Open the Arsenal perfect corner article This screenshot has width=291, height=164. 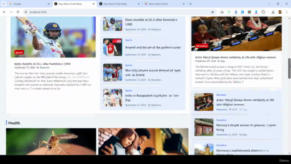pyautogui.click(x=153, y=47)
